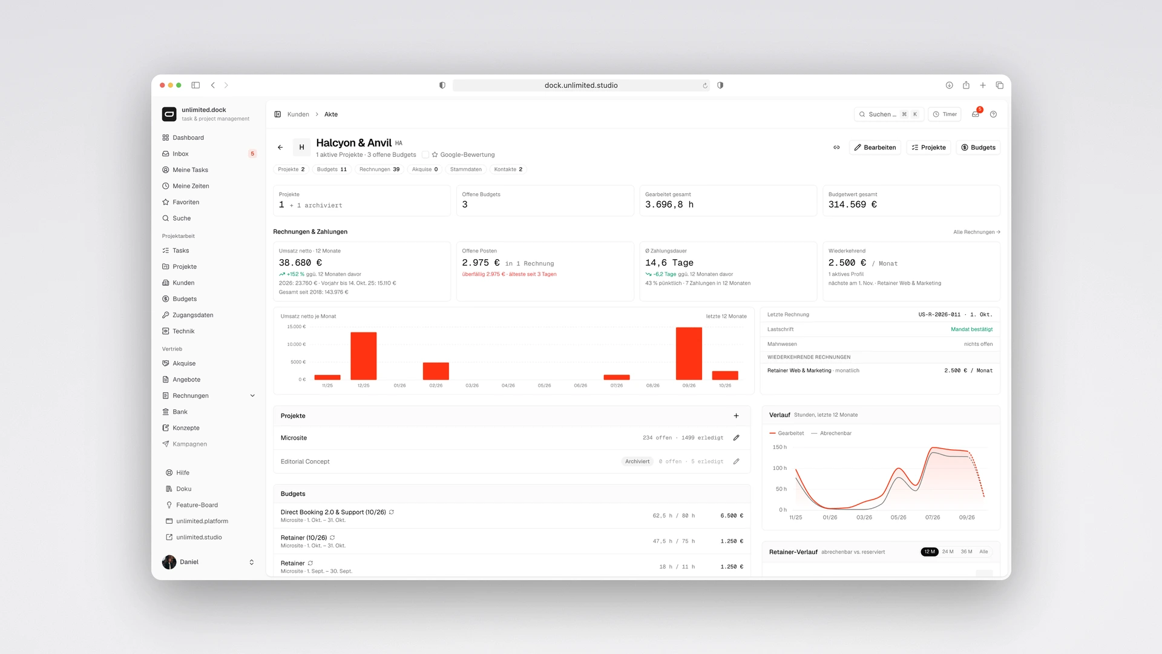Copy link icon next to Bearbeiten
Image resolution: width=1162 pixels, height=654 pixels.
(x=836, y=148)
